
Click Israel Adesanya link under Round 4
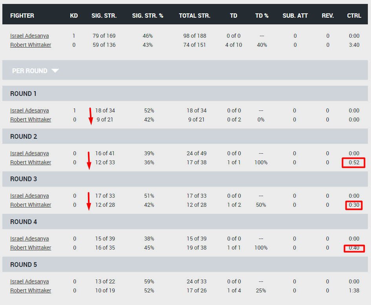[29, 239]
